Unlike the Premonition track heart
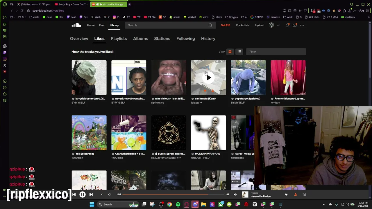Viewport: 372px width, 209px height. click(272, 99)
